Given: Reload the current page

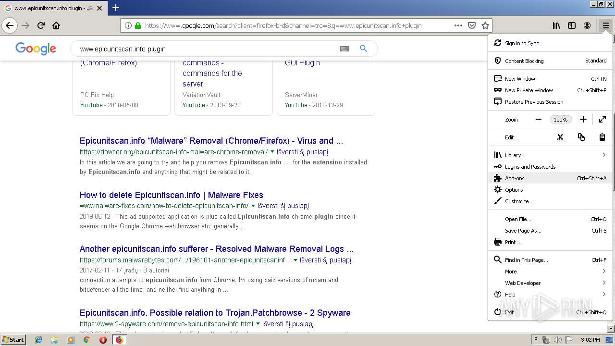Looking at the screenshot, I should pyautogui.click(x=41, y=25).
